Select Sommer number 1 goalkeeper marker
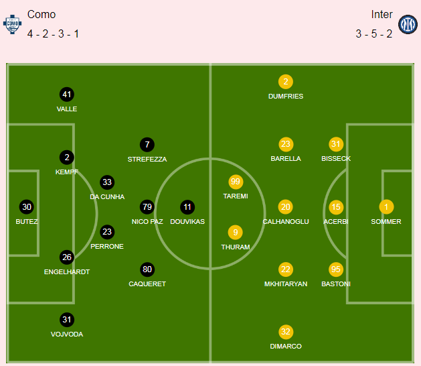421x366 pixels. pyautogui.click(x=386, y=207)
